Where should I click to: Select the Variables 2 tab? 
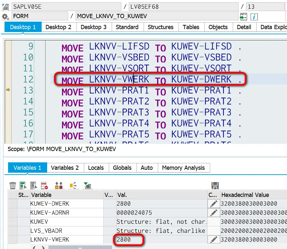point(65,168)
